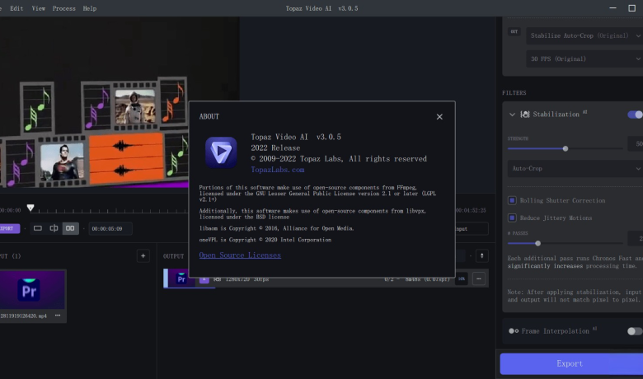Open 30 FPS (Original) dropdown

(x=584, y=59)
